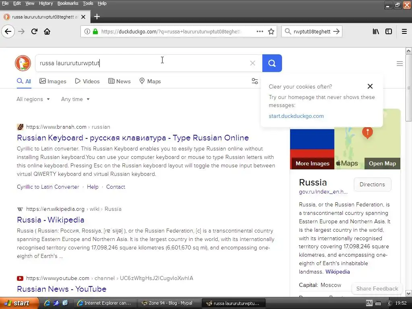Click the YouTube result favicon

(20, 278)
